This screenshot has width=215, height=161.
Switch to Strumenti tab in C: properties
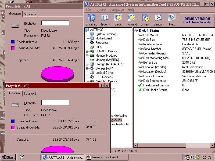(30, 94)
